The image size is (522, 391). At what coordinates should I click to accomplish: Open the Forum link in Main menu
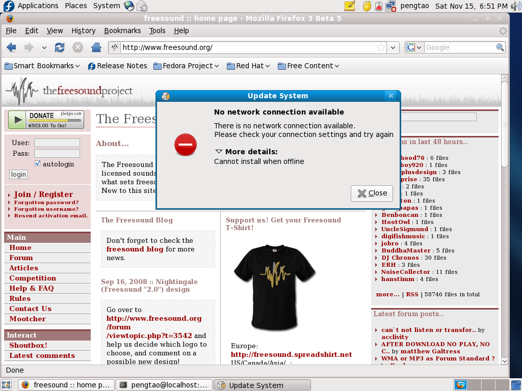(x=21, y=258)
